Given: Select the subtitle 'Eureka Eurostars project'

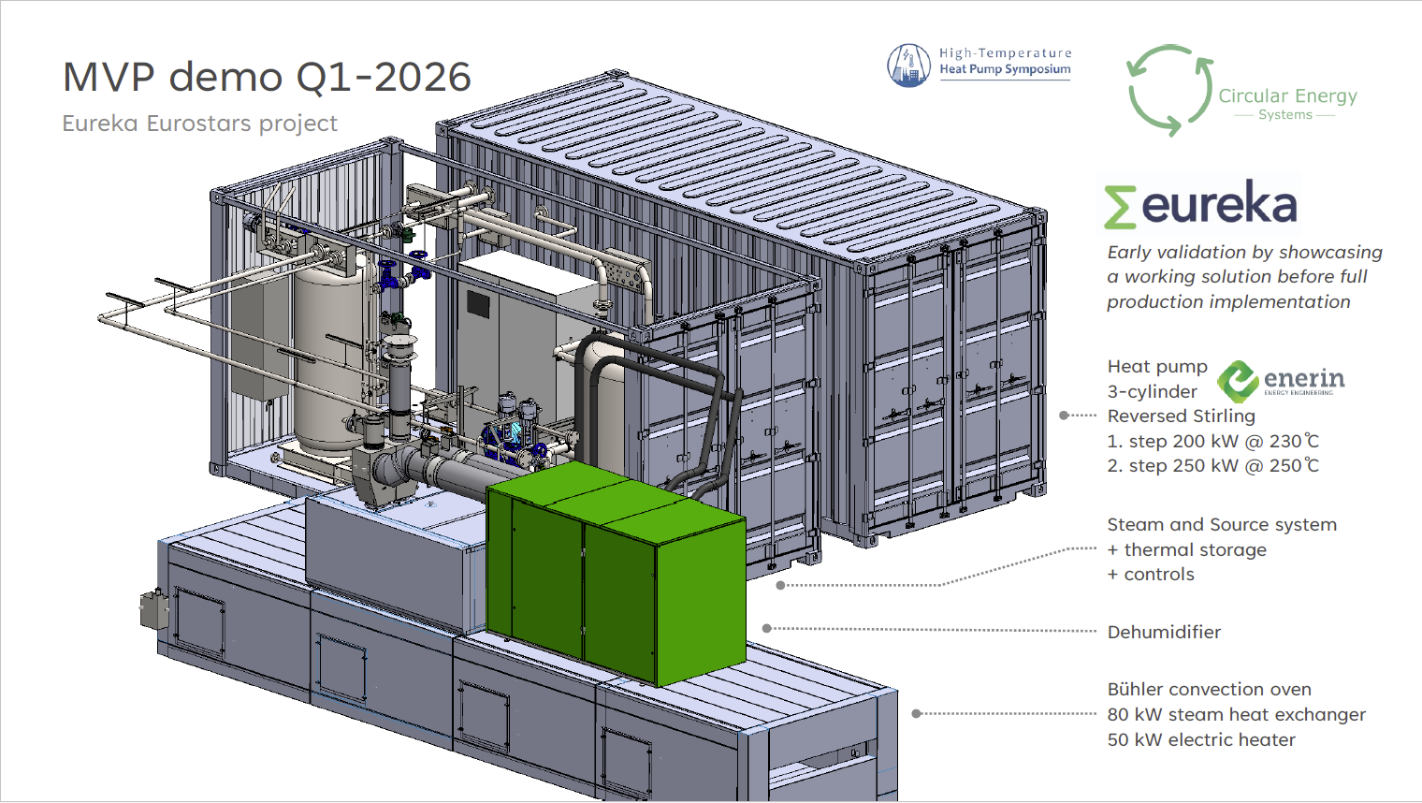Looking at the screenshot, I should (199, 124).
